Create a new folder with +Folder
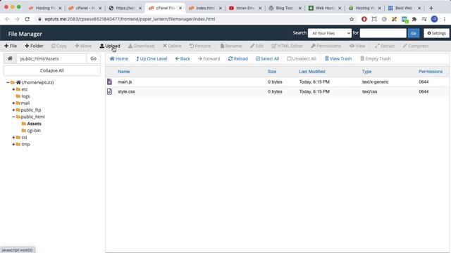Screen dimensions: 451x253 34,46
